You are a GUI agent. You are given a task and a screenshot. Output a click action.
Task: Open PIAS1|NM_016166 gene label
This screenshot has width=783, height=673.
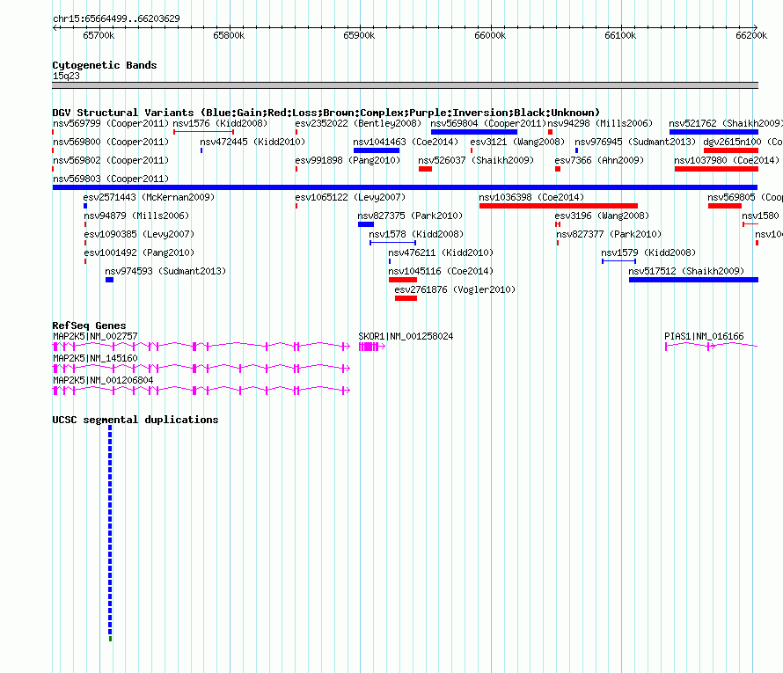pos(704,336)
